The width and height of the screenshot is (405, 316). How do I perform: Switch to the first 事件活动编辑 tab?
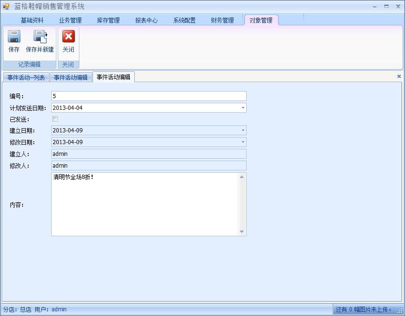70,77
